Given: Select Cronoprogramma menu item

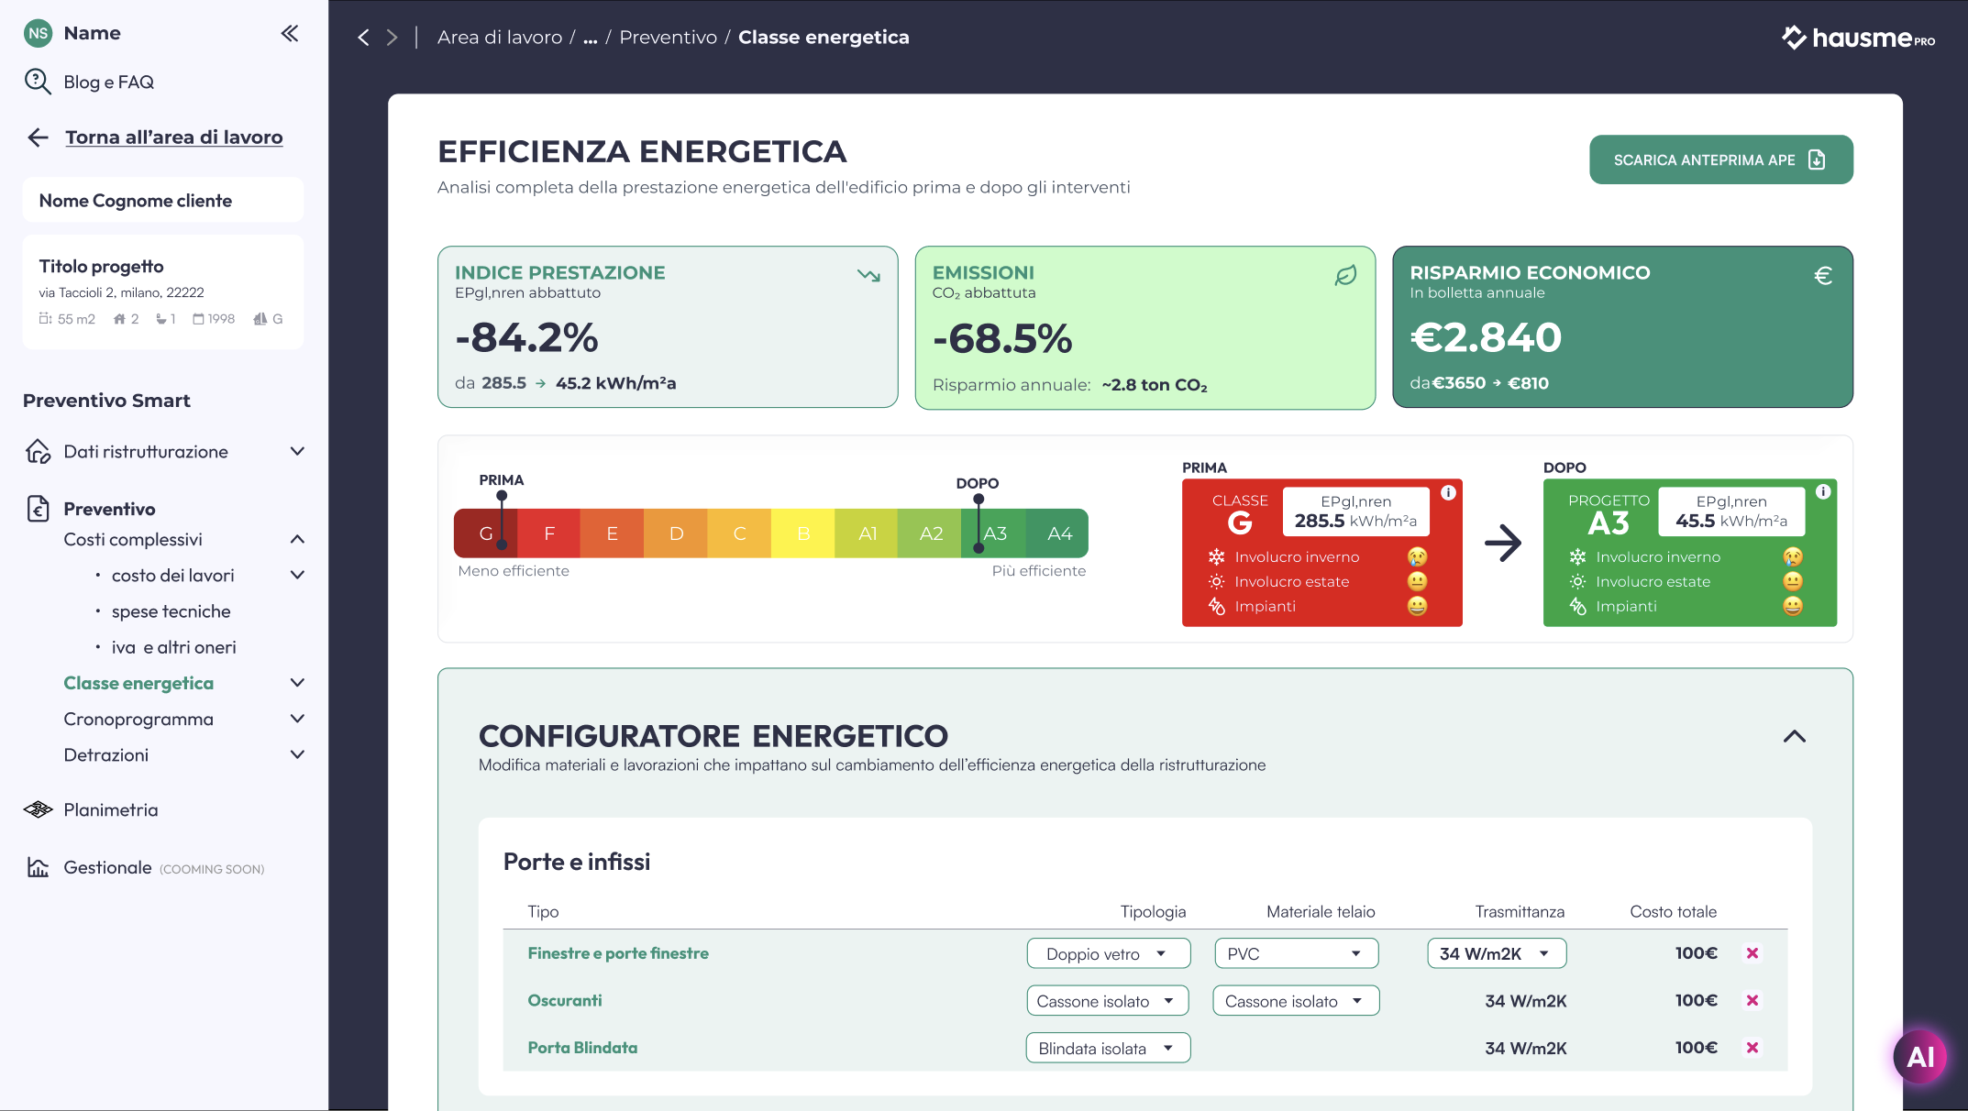Looking at the screenshot, I should [x=138, y=719].
